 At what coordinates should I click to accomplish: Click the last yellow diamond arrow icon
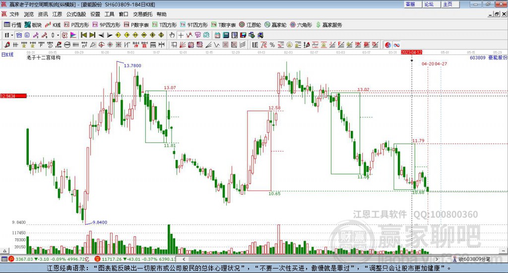pos(161,35)
